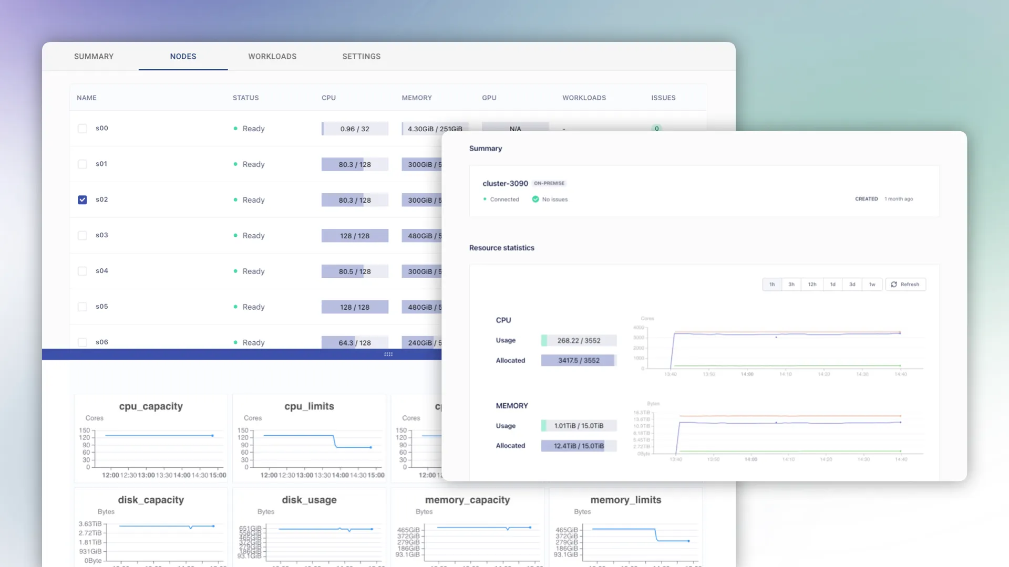The width and height of the screenshot is (1009, 567).
Task: Open cluster-3090 name link
Action: (x=505, y=183)
